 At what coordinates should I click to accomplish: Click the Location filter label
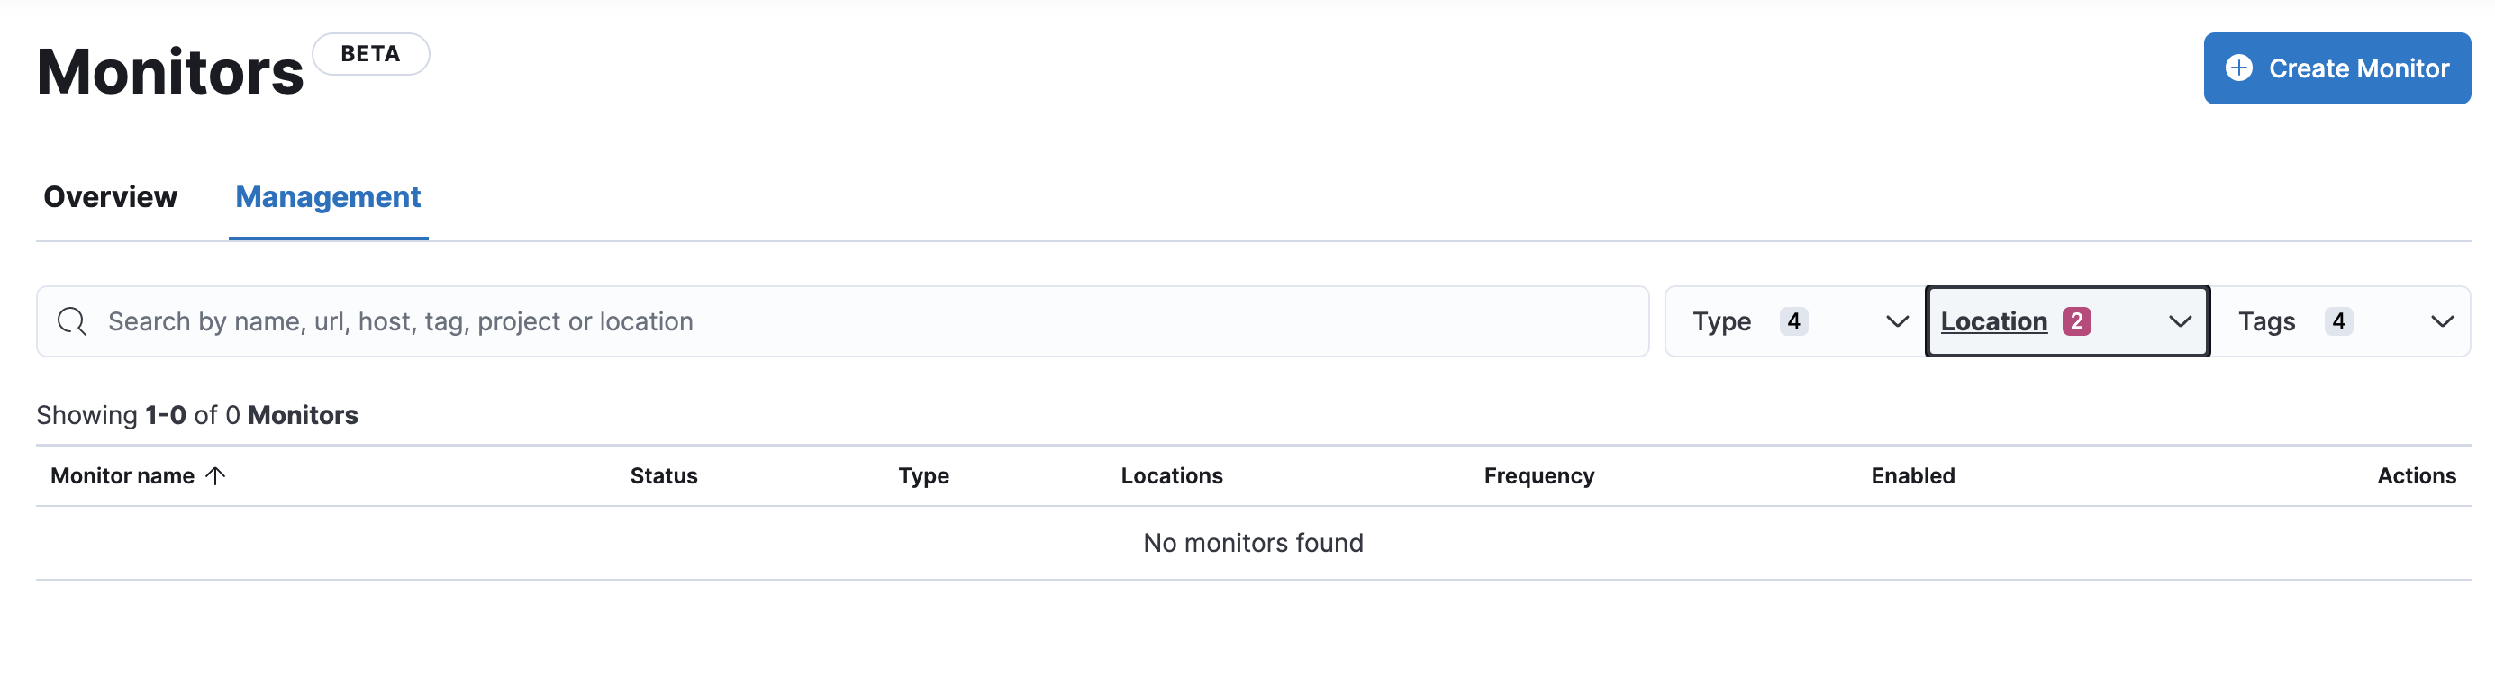click(1992, 320)
